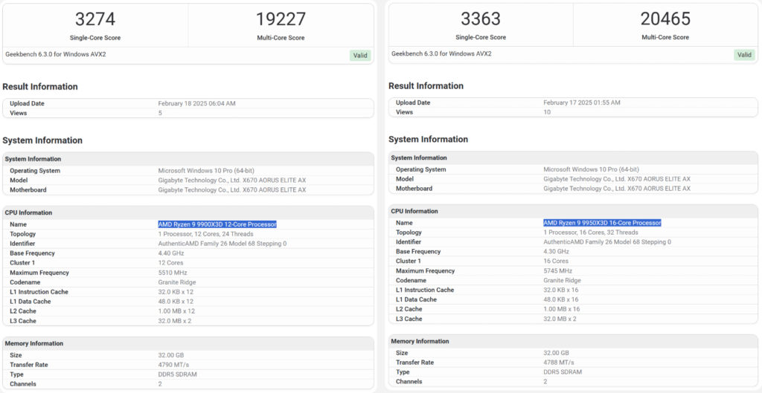
Task: Click the 5745 MHz maximum frequency value
Action: tap(558, 270)
